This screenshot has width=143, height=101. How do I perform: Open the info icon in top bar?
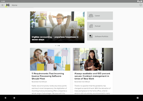(141, 5)
